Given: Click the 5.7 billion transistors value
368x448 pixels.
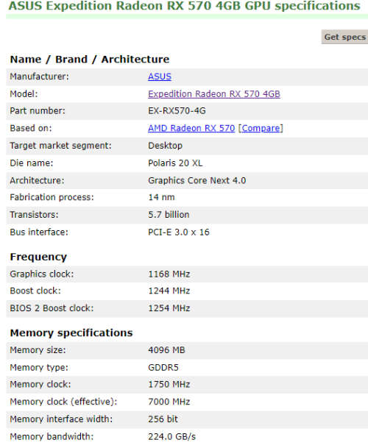Looking at the screenshot, I should coord(169,215).
